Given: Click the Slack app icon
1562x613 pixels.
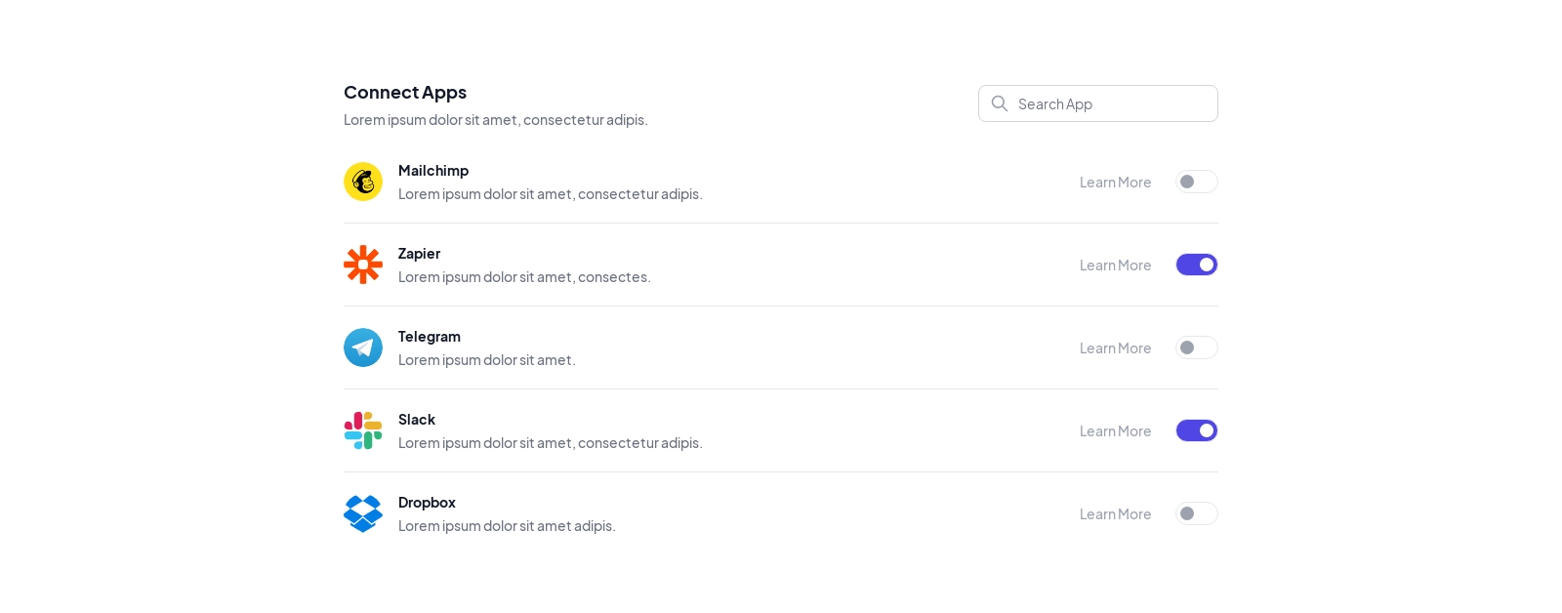Looking at the screenshot, I should coord(363,430).
